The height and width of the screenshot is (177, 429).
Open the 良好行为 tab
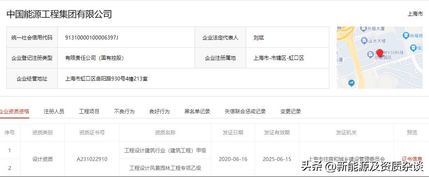click(159, 111)
